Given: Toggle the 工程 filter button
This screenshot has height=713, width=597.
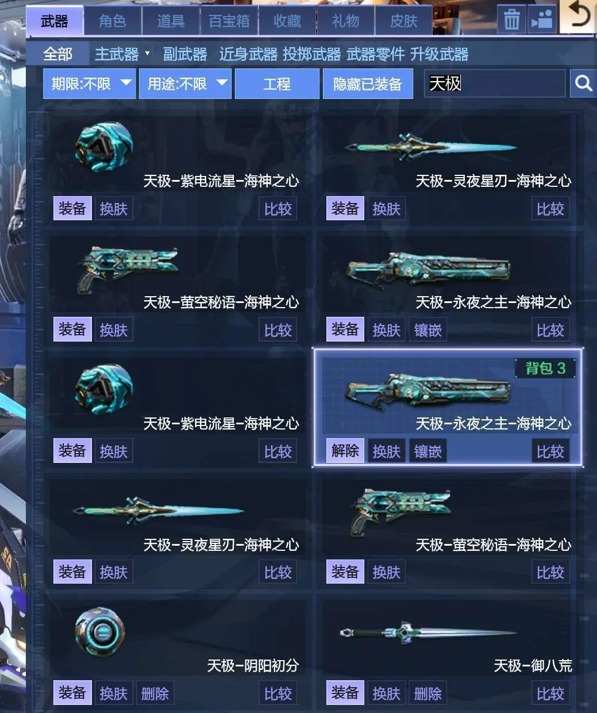Looking at the screenshot, I should click(x=277, y=84).
